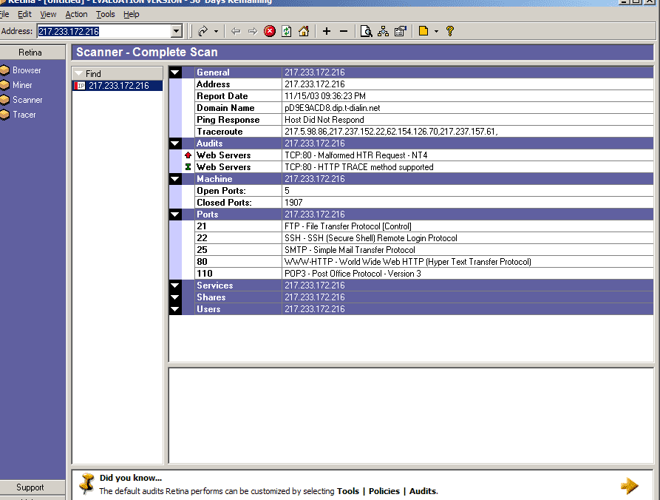Screen dimensions: 660x500
Task: Click the Ping Response row label
Action: click(228, 120)
